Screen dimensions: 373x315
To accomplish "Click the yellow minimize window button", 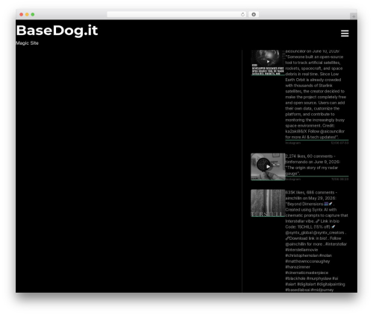I will click(x=27, y=14).
